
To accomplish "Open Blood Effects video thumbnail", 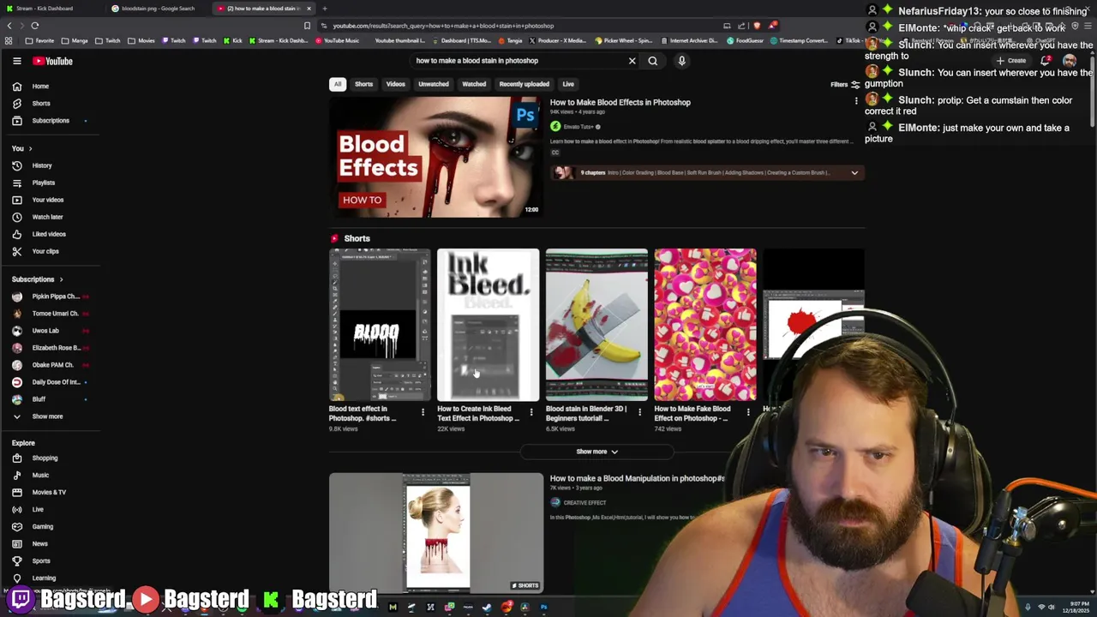I will tap(436, 156).
